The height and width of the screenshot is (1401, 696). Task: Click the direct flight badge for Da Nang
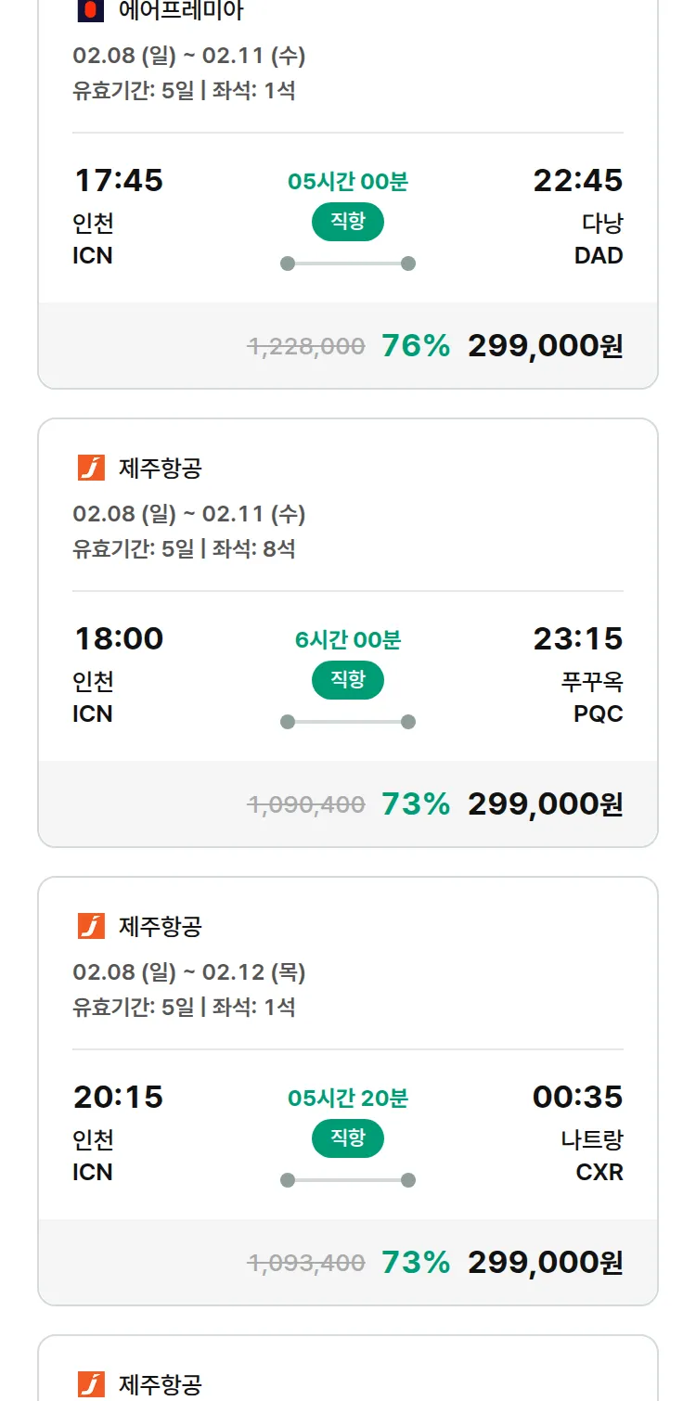(x=347, y=222)
